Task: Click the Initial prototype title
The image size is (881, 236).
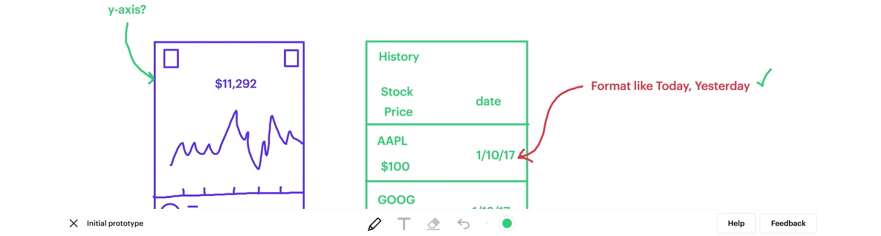Action: (115, 223)
